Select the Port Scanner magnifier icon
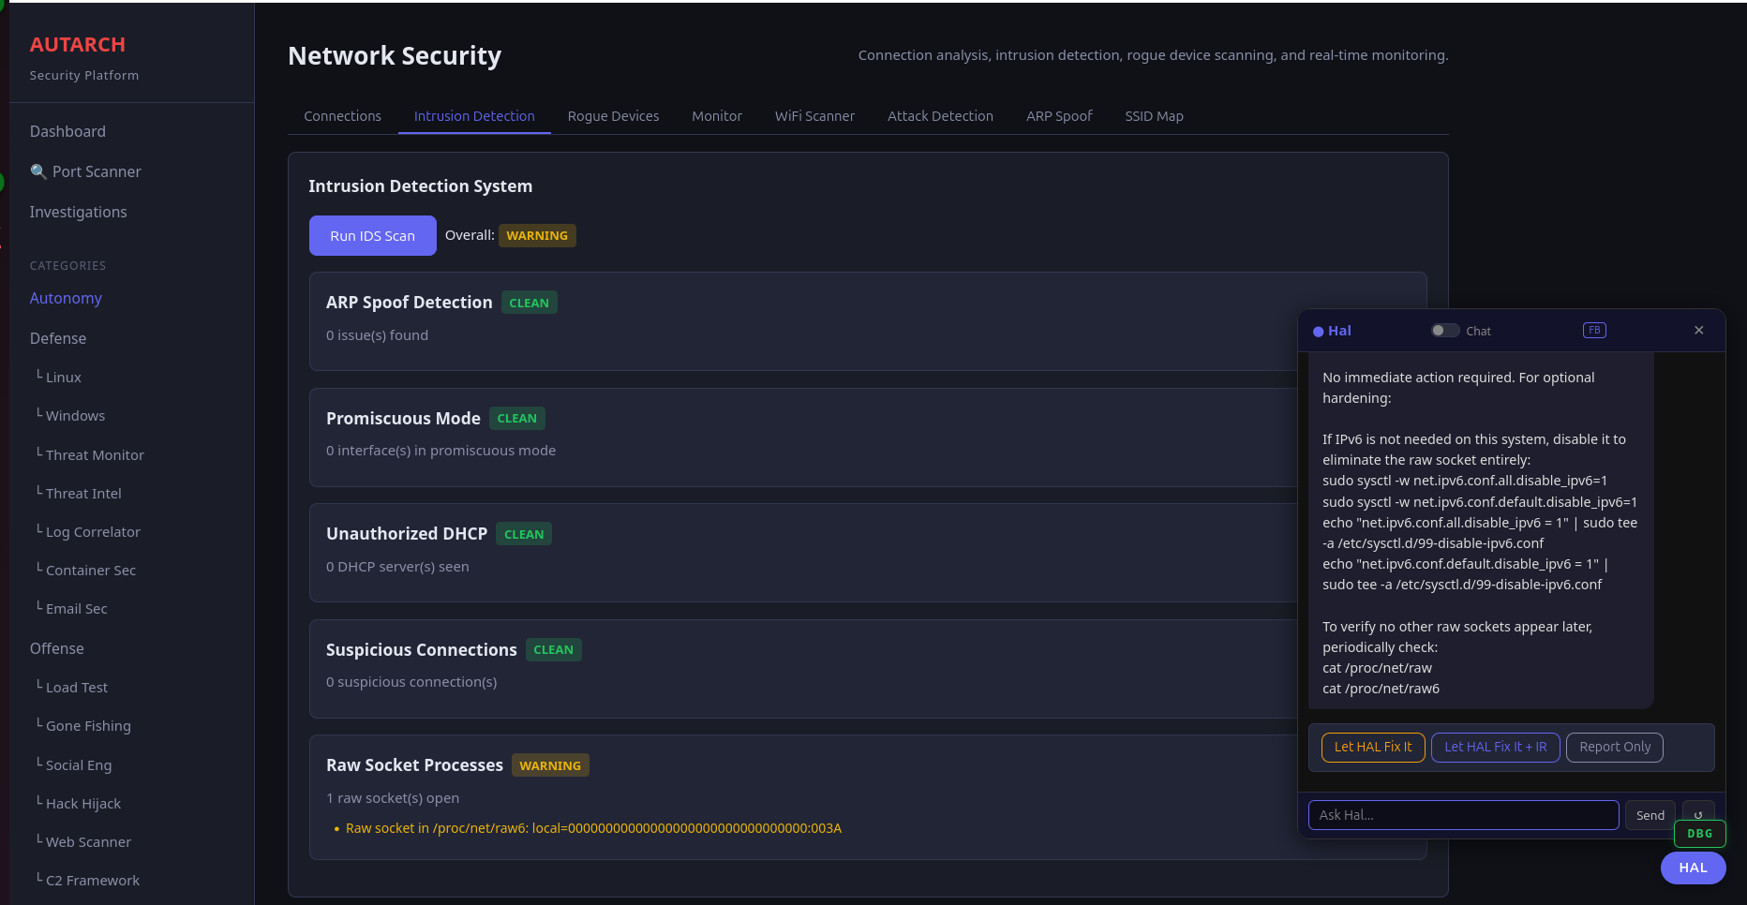This screenshot has height=905, width=1747. (37, 171)
